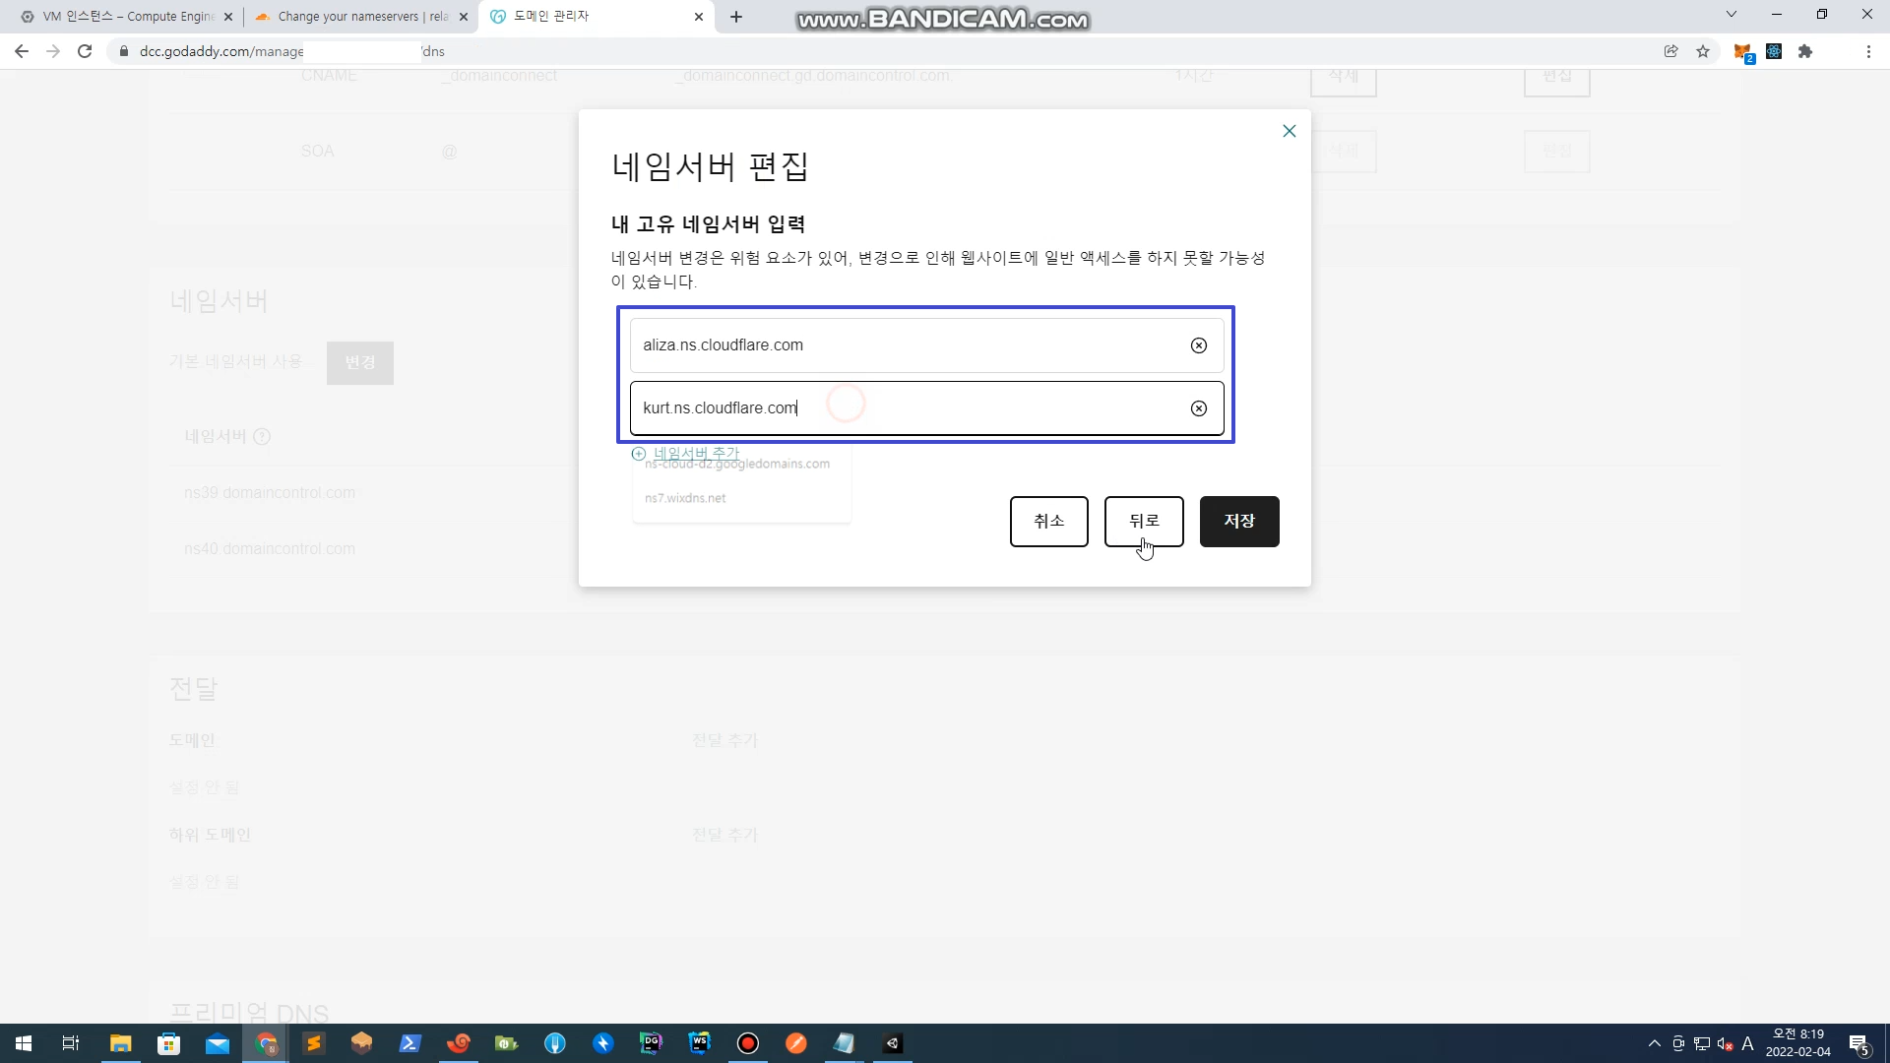Image resolution: width=1890 pixels, height=1063 pixels.
Task: Close the nameserver edit dialog
Action: point(1289,131)
